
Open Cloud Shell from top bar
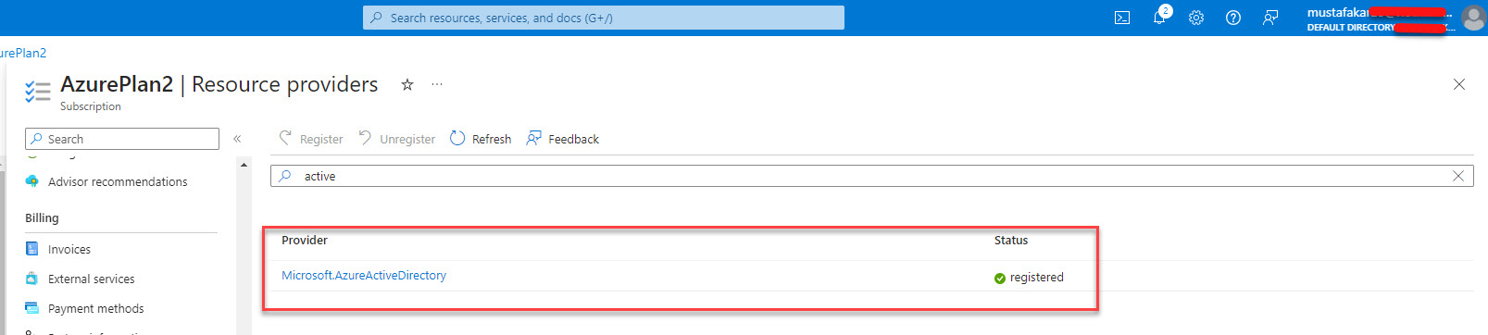pos(1122,18)
